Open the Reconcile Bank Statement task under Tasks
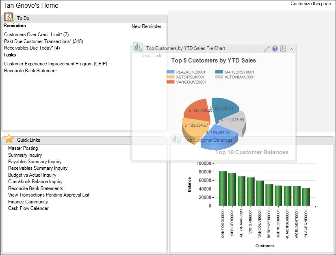 coord(30,71)
